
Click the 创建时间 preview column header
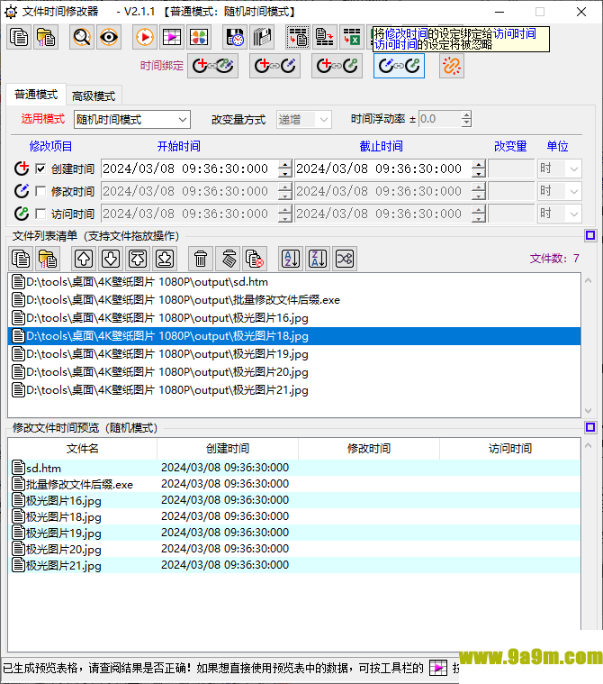[228, 449]
